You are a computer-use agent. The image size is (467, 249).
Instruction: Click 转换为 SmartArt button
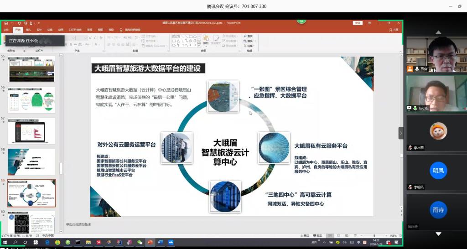pos(154,46)
